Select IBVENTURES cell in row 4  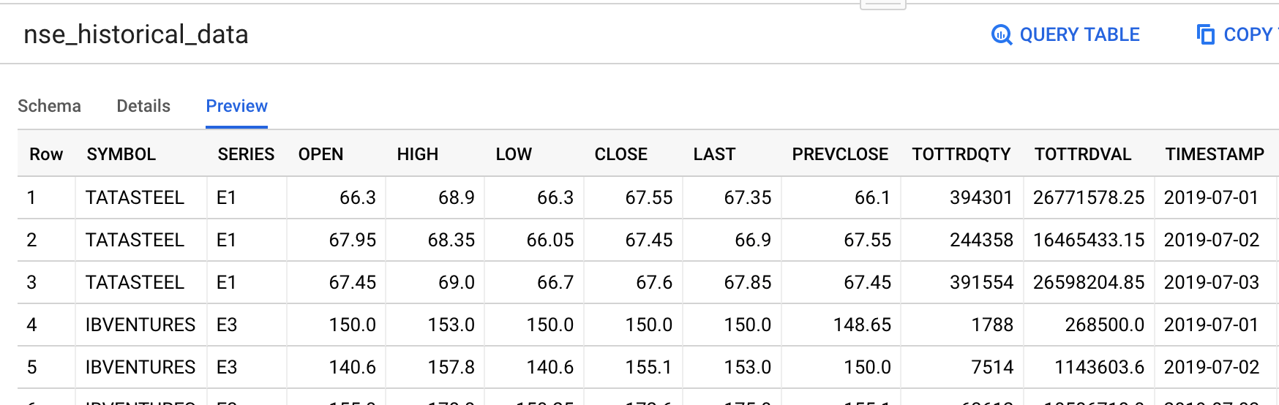tap(140, 325)
